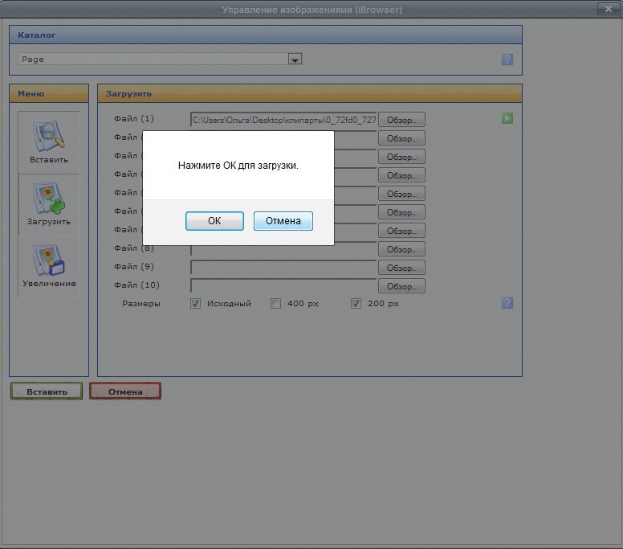This screenshot has height=549, width=623.
Task: Open the Page catalog combo box
Action: (x=160, y=59)
